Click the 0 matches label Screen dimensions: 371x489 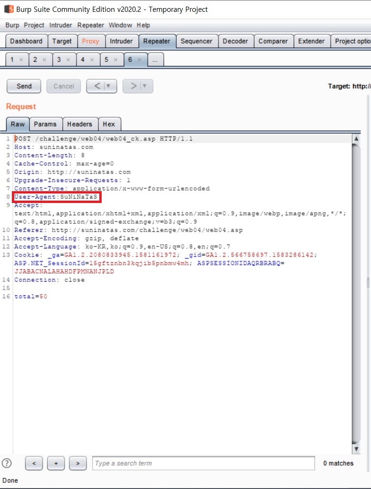point(338,463)
